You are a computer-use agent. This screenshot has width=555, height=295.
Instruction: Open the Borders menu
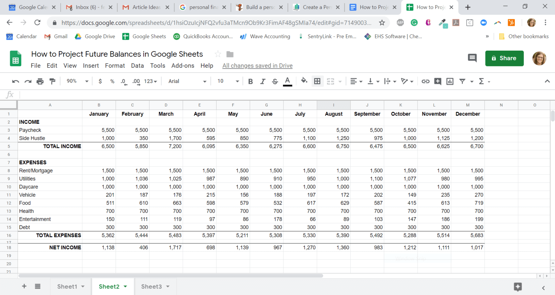317,81
